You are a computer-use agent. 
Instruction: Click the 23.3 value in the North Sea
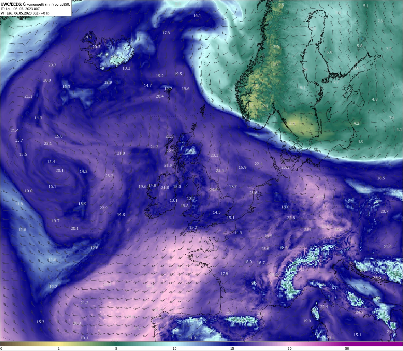(214, 155)
